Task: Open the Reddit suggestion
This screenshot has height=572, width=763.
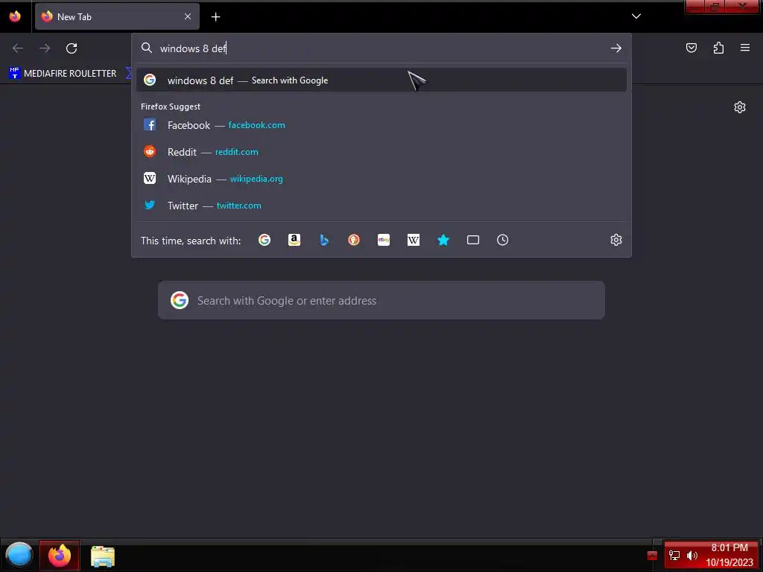Action: [x=381, y=152]
